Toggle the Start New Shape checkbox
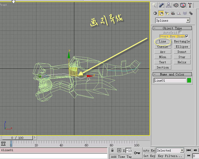Viewport: 199px width, 159px height. tap(187, 36)
